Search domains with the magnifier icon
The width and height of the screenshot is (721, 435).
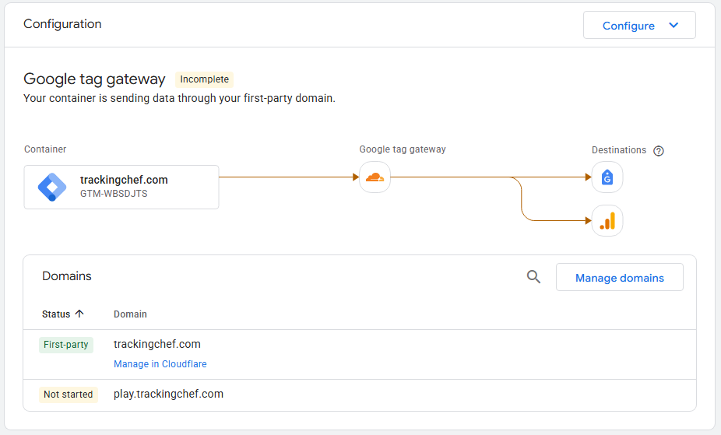coord(533,277)
